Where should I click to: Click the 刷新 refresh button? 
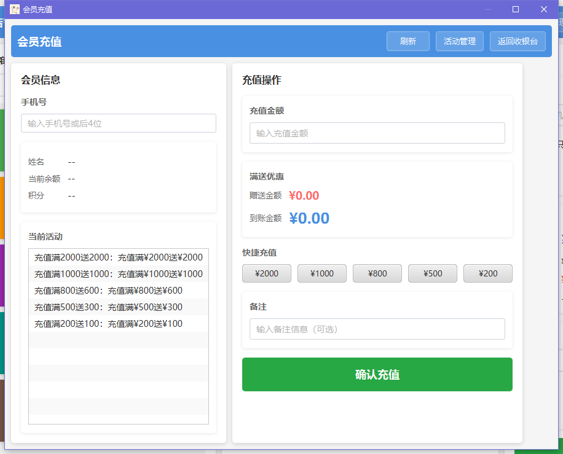coord(407,41)
